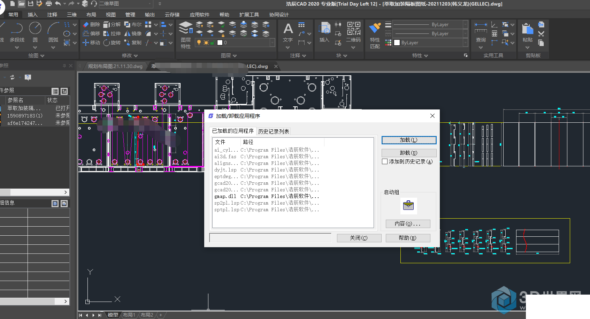590x319 pixels.
Task: Select the Circle (圆) drawing tool
Action: (x=35, y=32)
